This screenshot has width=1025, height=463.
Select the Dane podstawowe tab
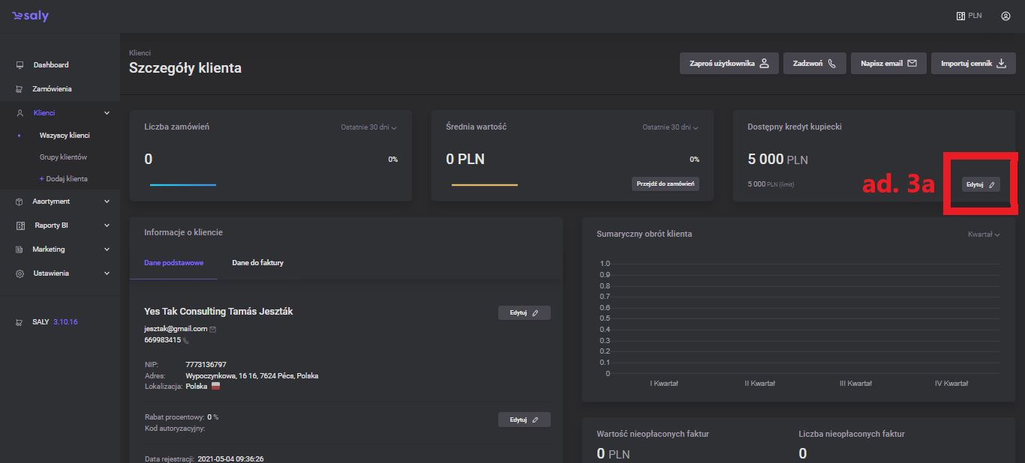click(173, 263)
